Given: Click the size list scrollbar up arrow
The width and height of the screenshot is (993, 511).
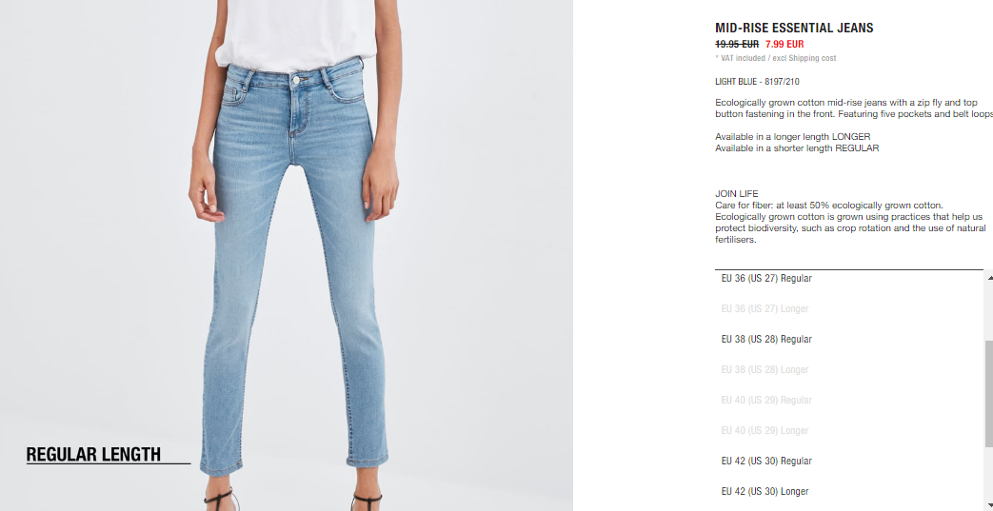Looking at the screenshot, I should click(x=988, y=276).
